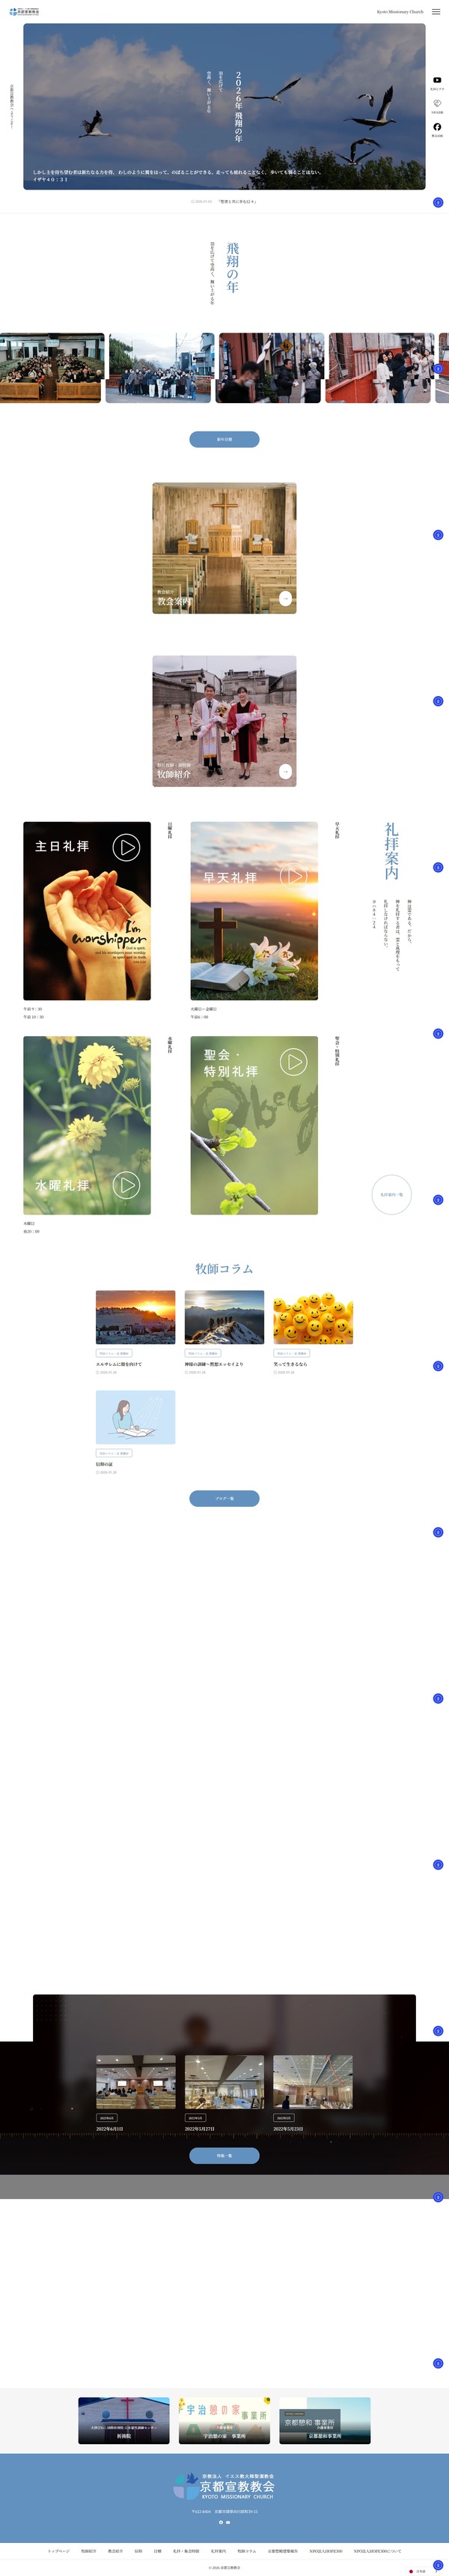Open the hamburger menu in the header
The width and height of the screenshot is (449, 2576).
coord(436,12)
